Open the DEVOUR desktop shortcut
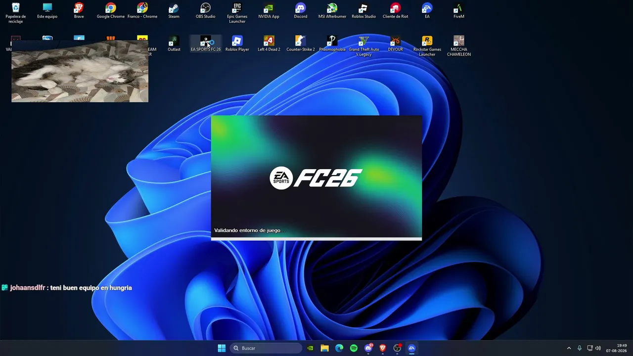This screenshot has height=356, width=633. (396, 44)
